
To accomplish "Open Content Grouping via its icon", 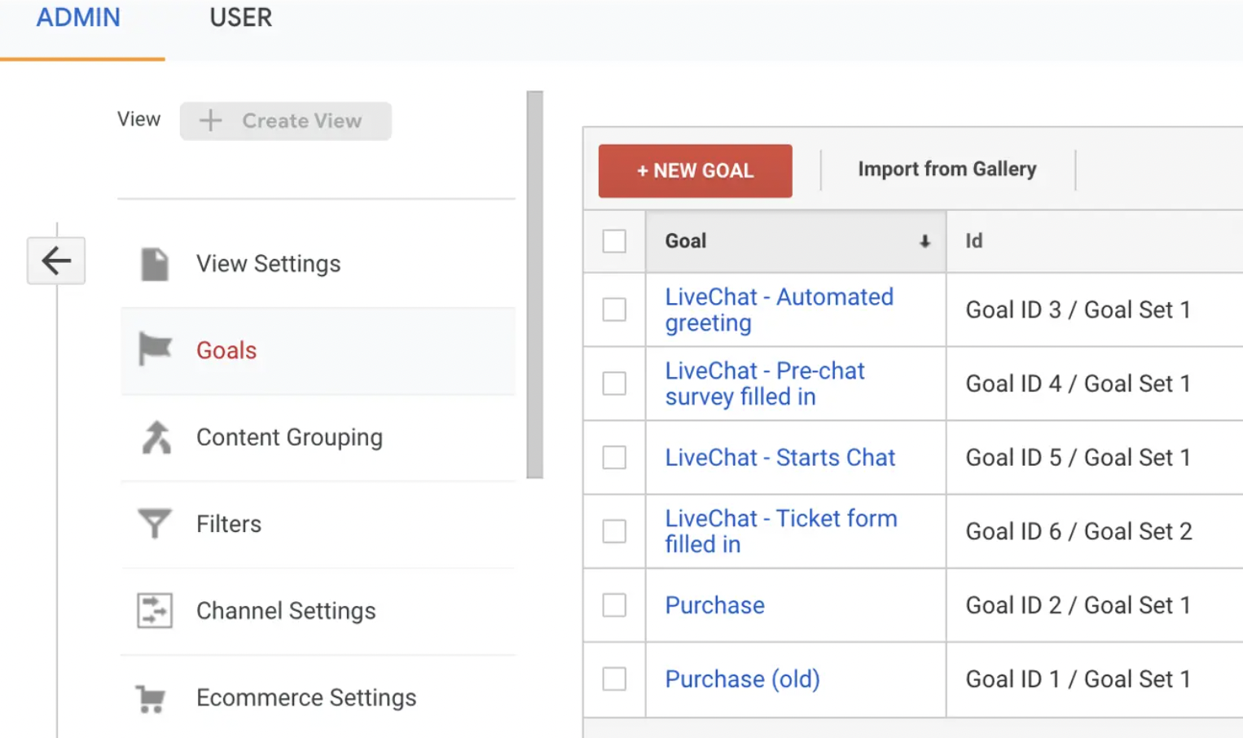I will [154, 437].
